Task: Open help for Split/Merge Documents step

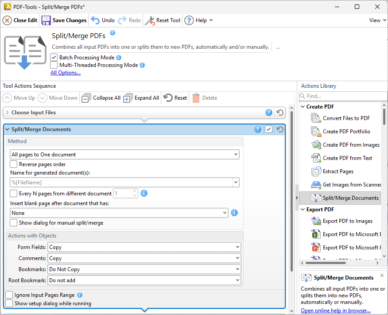Action: (x=258, y=129)
